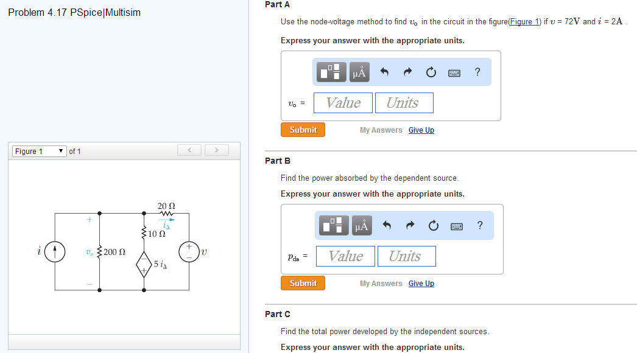Open the templates palette icon in Part B toolbar
The width and height of the screenshot is (637, 353).
(x=333, y=225)
